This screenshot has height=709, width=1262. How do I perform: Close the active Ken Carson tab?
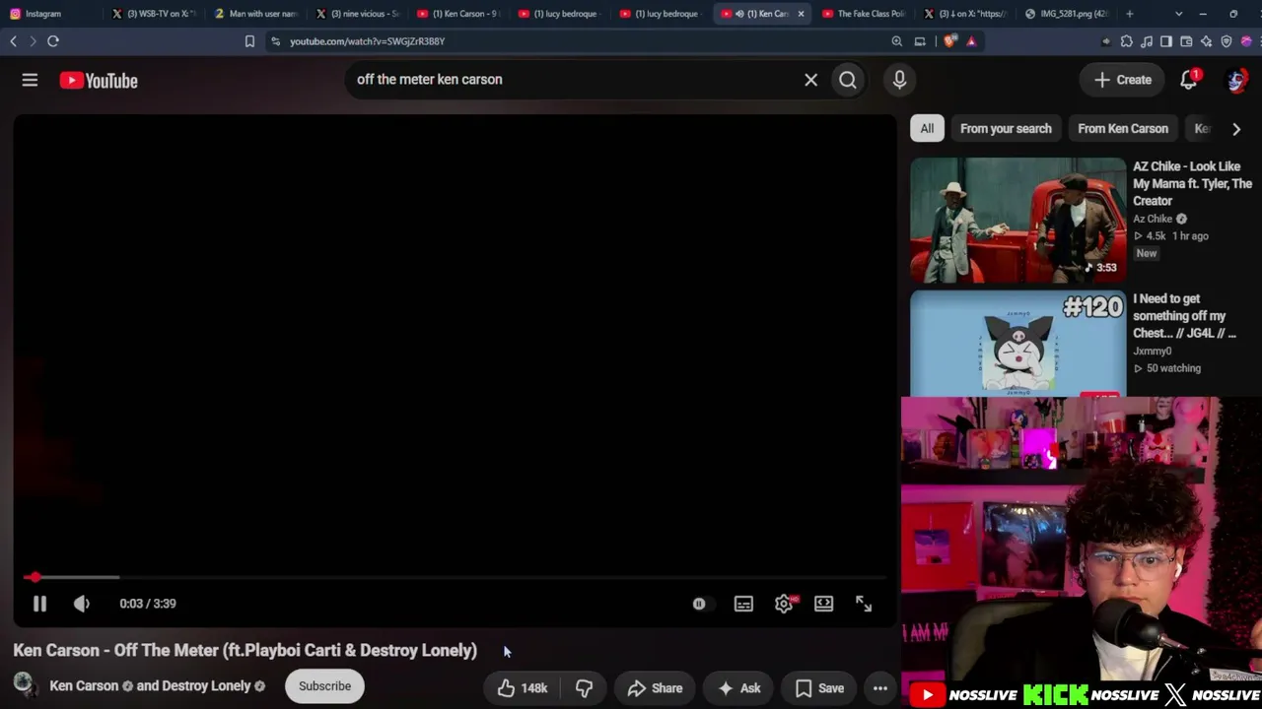801,14
